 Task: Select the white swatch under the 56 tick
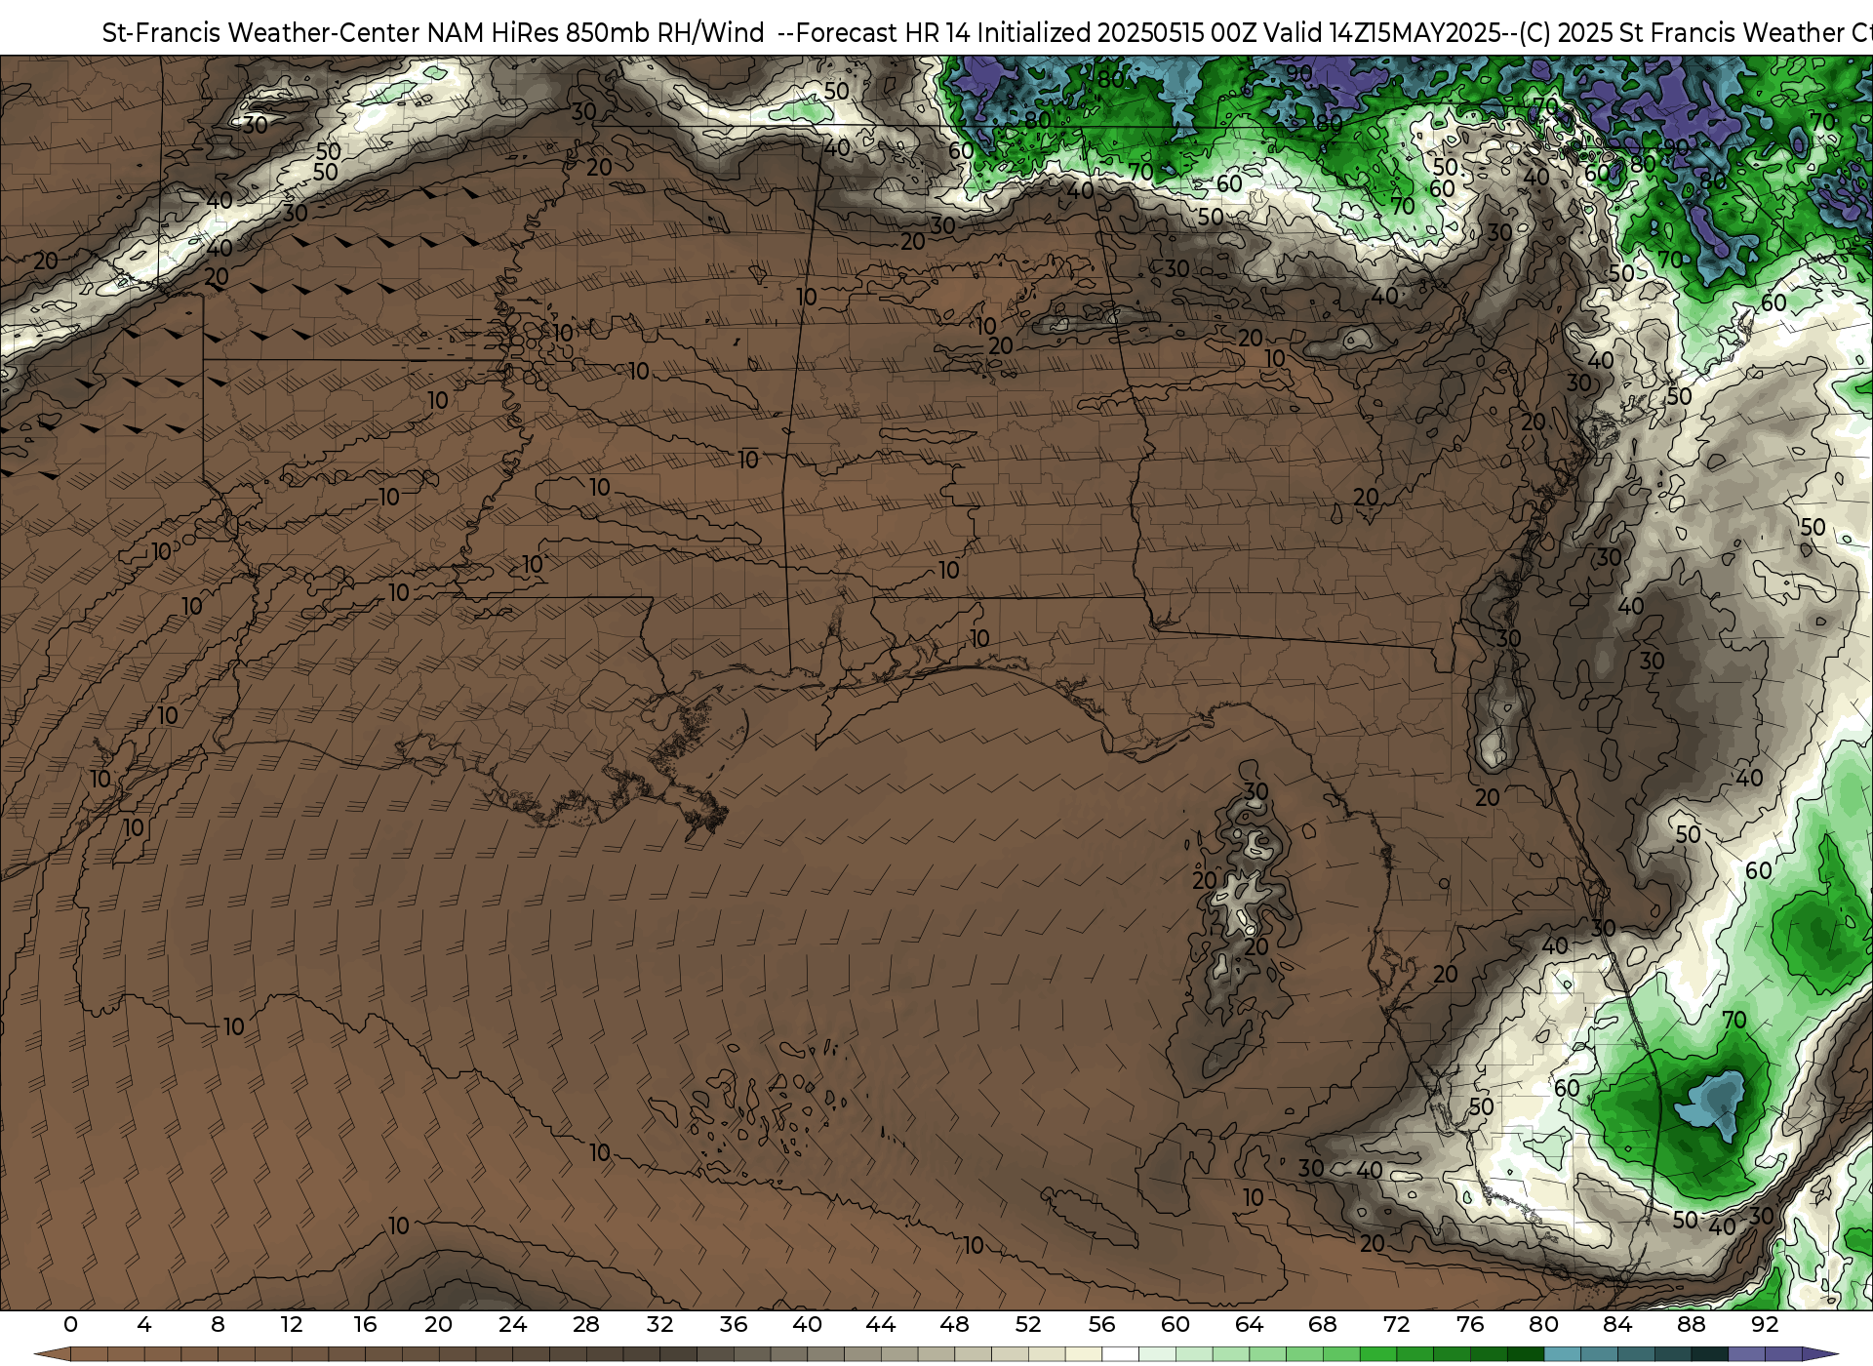(1120, 1354)
